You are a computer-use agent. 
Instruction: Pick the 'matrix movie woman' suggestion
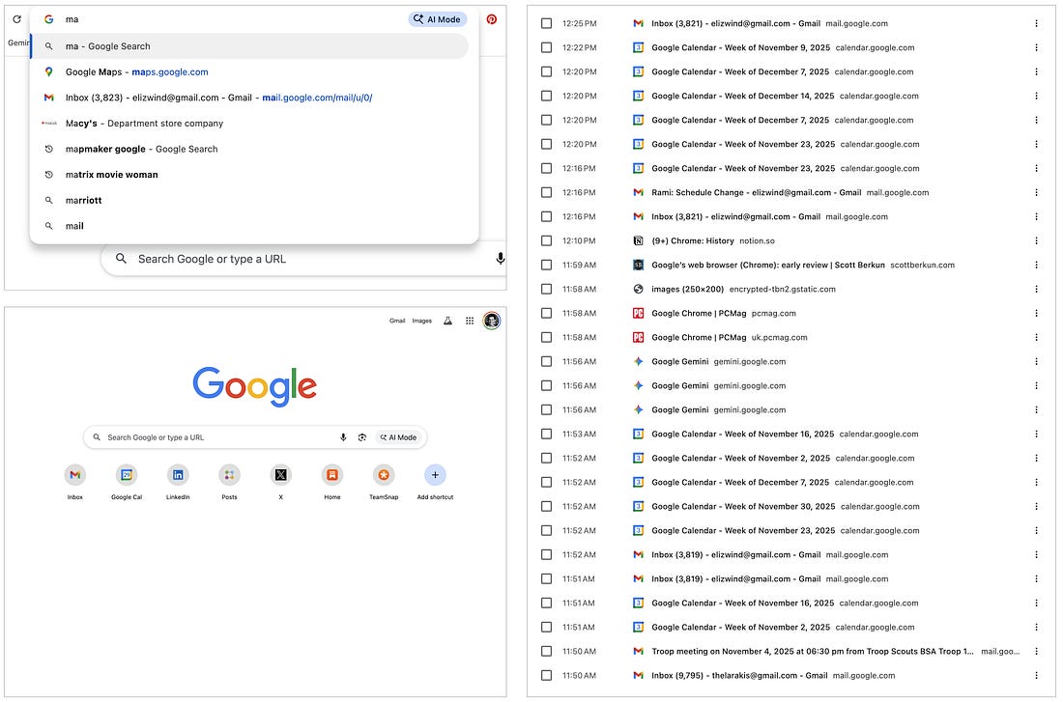pos(249,175)
